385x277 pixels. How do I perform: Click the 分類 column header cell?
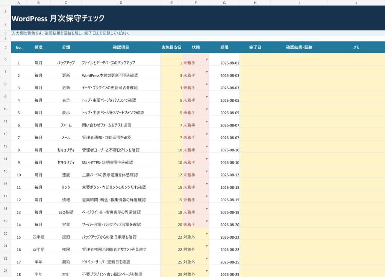click(66, 47)
